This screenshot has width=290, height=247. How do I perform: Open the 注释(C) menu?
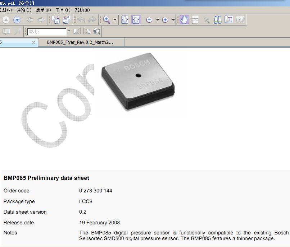24,10
